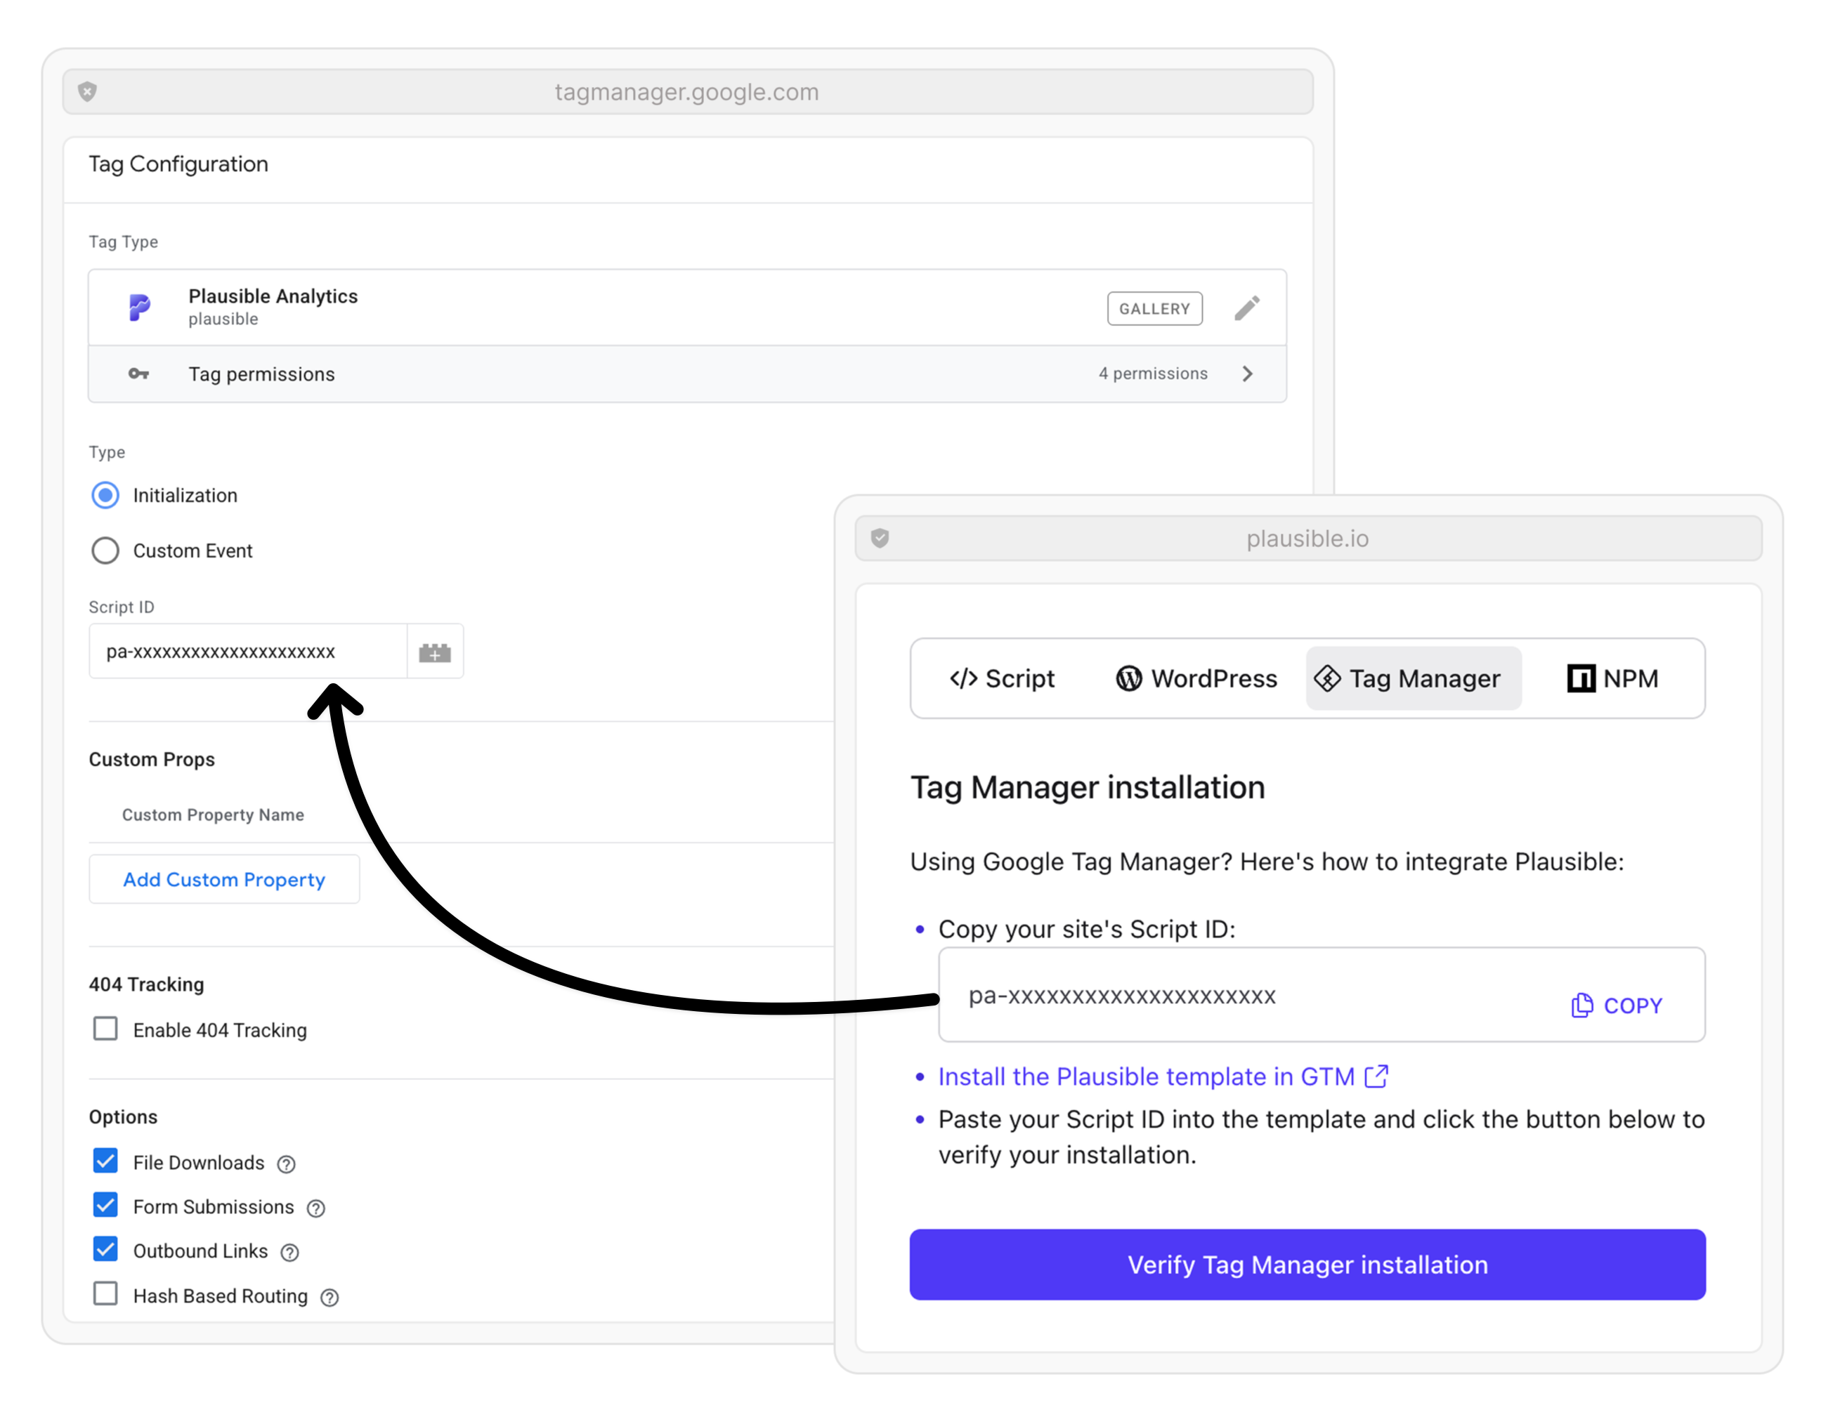Select the Custom Event radio button

[106, 551]
